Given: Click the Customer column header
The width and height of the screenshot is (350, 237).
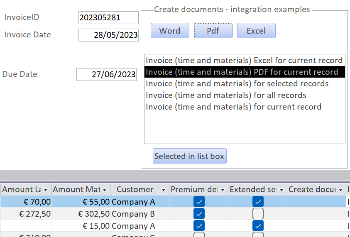Looking at the screenshot, I should click(x=140, y=189).
